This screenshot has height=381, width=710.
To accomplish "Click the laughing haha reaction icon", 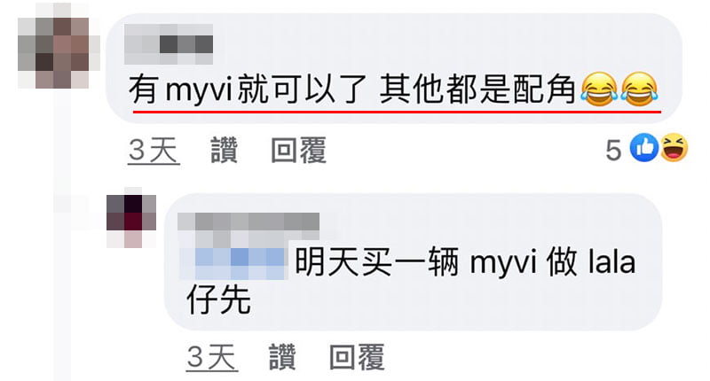I will coord(674,147).
